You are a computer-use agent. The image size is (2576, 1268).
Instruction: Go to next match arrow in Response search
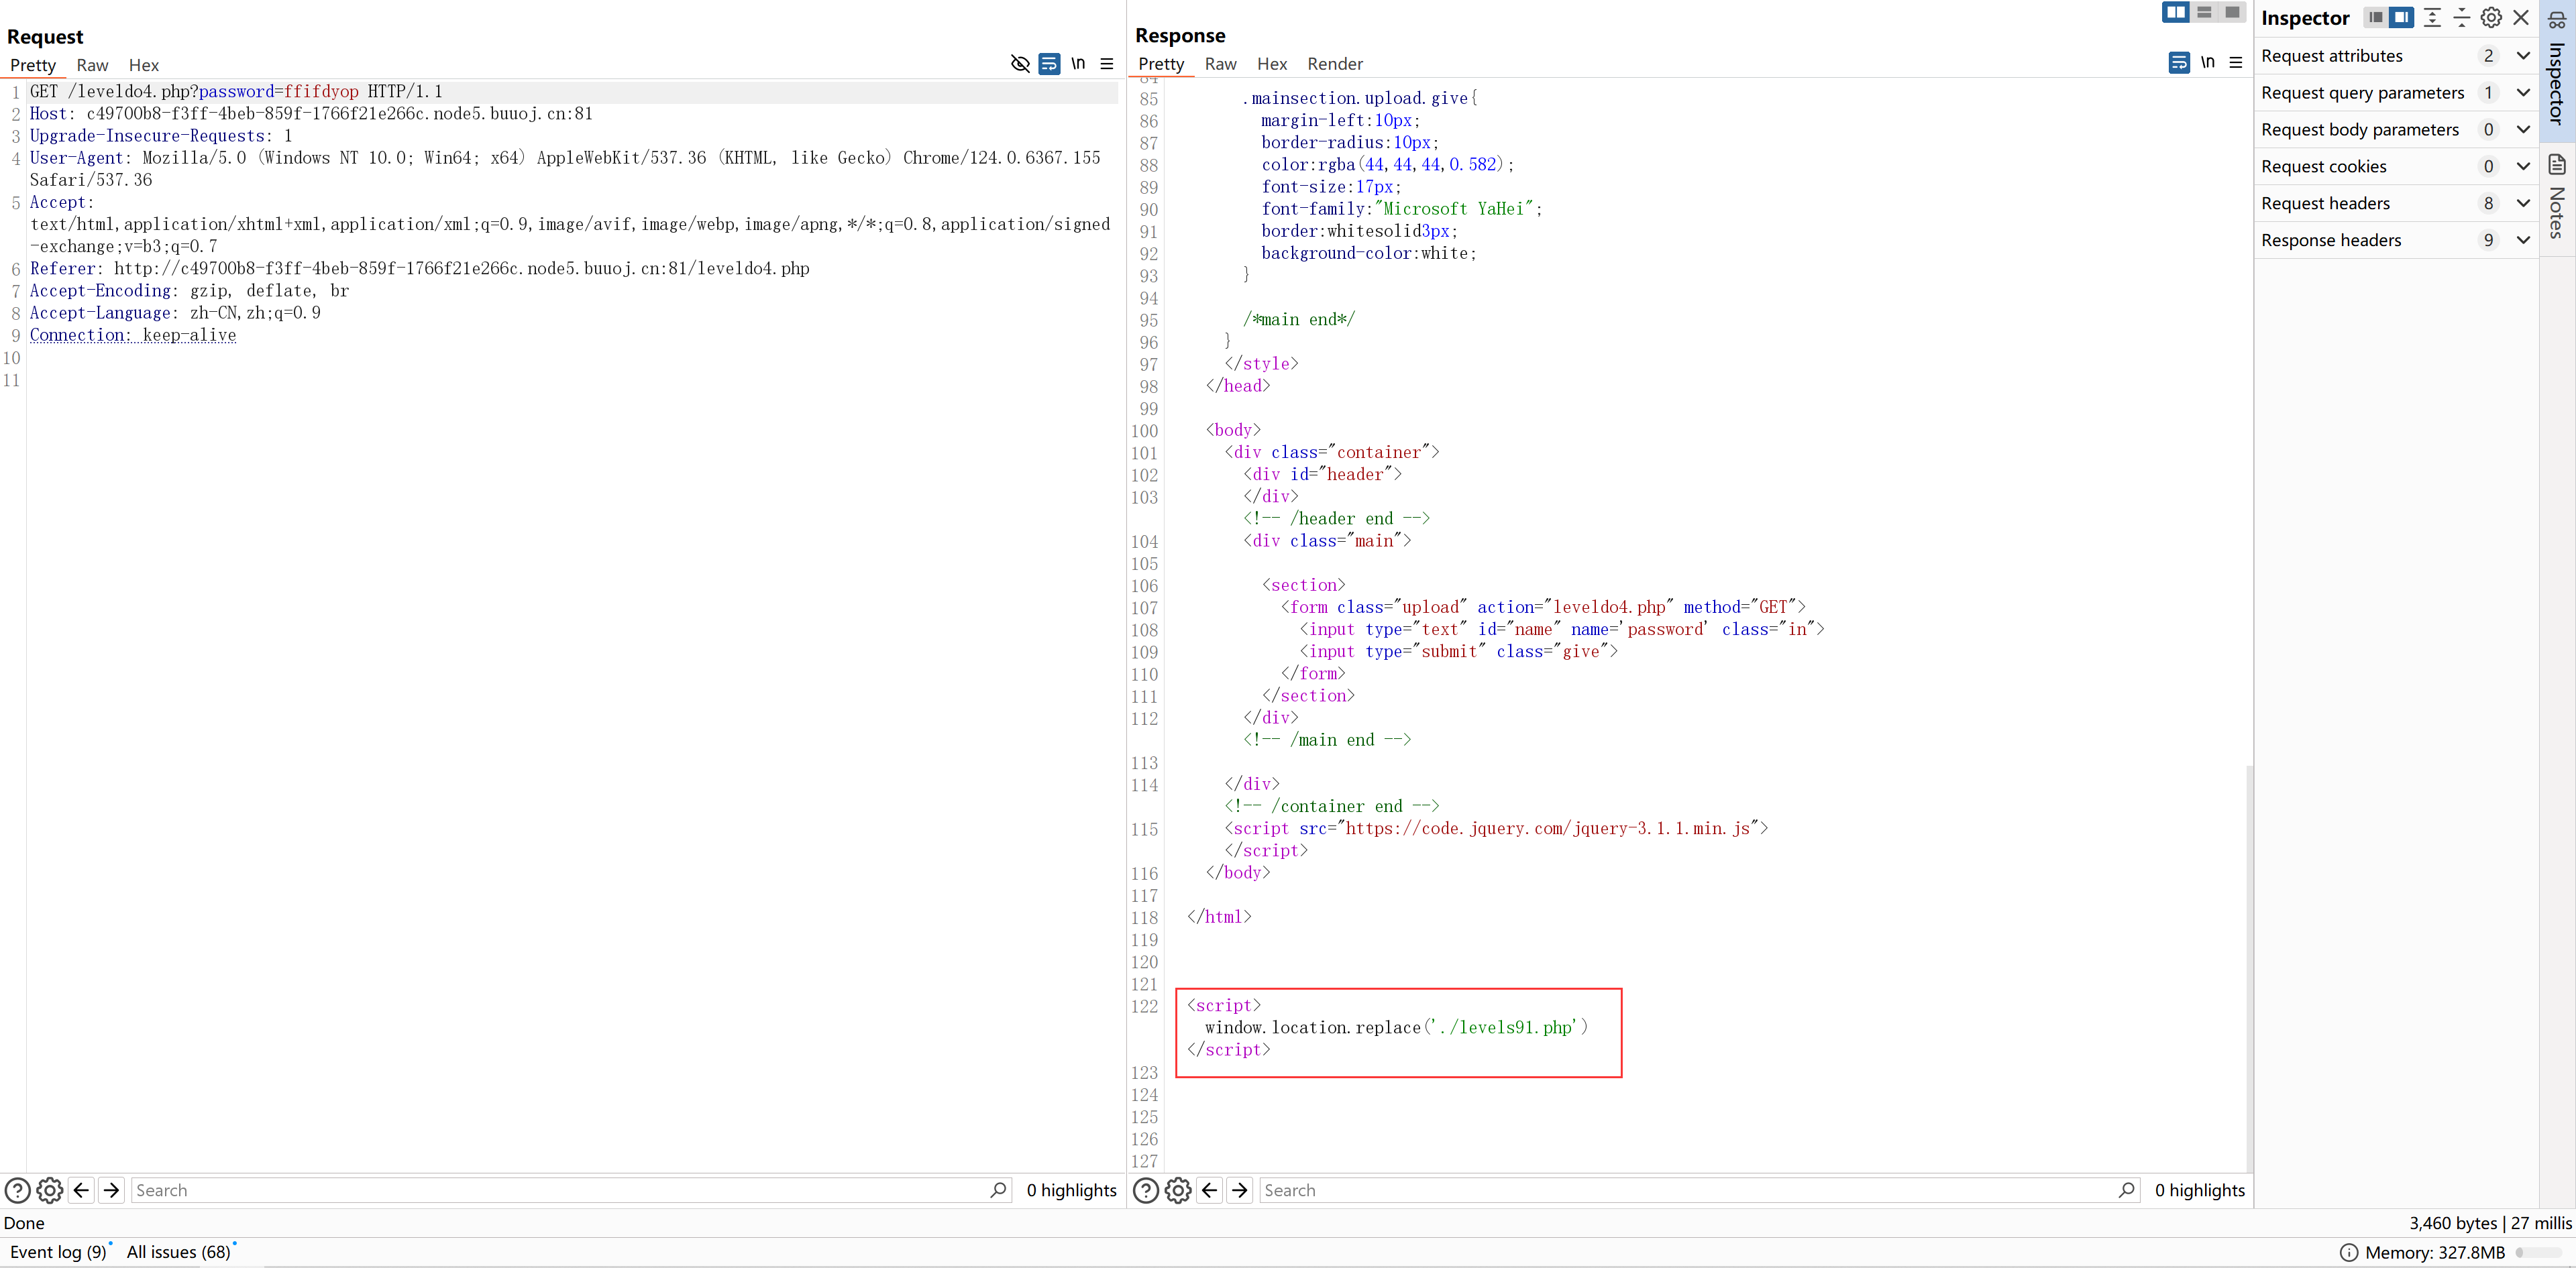click(1240, 1190)
